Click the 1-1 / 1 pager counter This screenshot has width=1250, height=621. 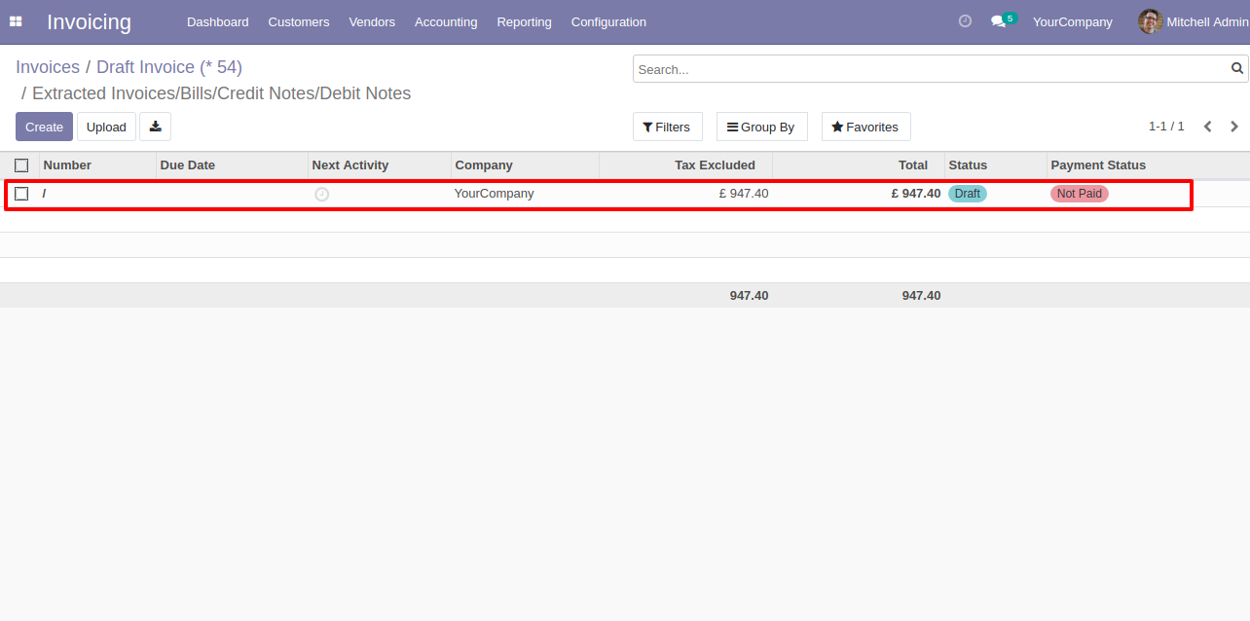pyautogui.click(x=1166, y=127)
